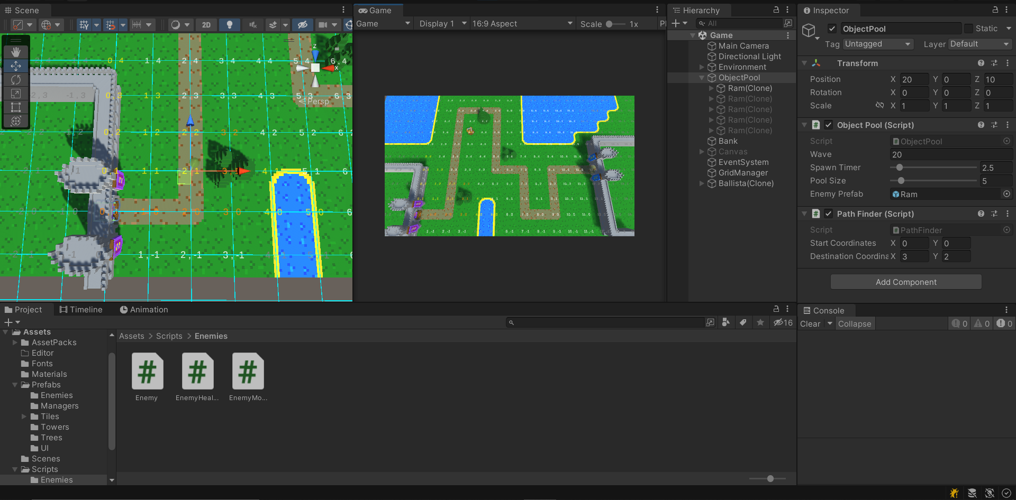Select the combined Transform tool
This screenshot has width=1016, height=500.
pyautogui.click(x=16, y=121)
